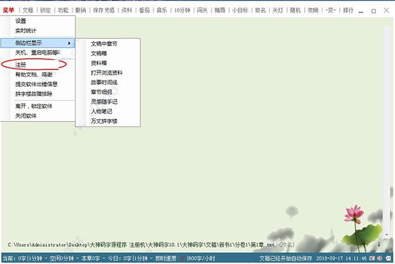This screenshot has height=264, width=395.
Task: Click the file path ending 第1章.txt
Action: point(141,245)
